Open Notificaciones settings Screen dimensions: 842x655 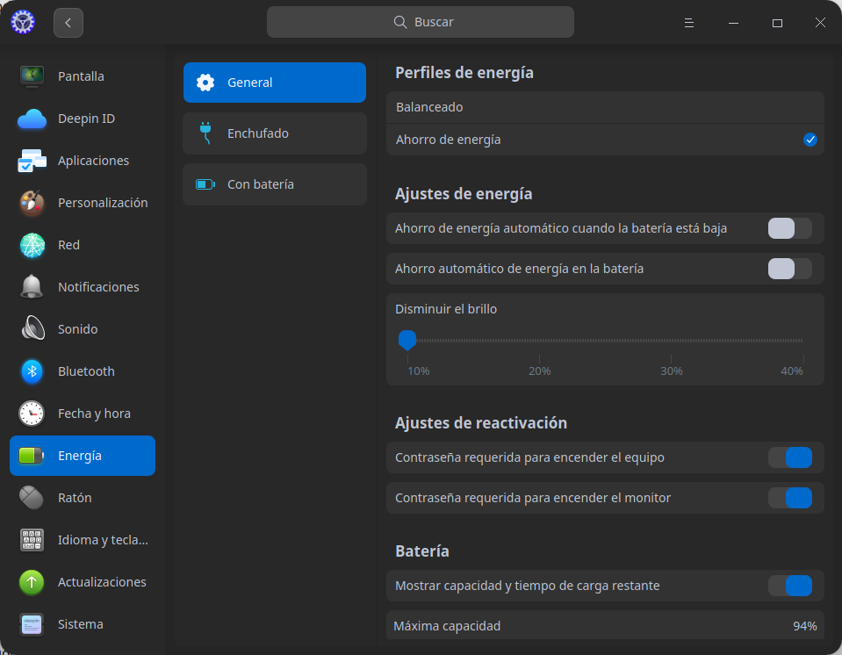tap(83, 287)
